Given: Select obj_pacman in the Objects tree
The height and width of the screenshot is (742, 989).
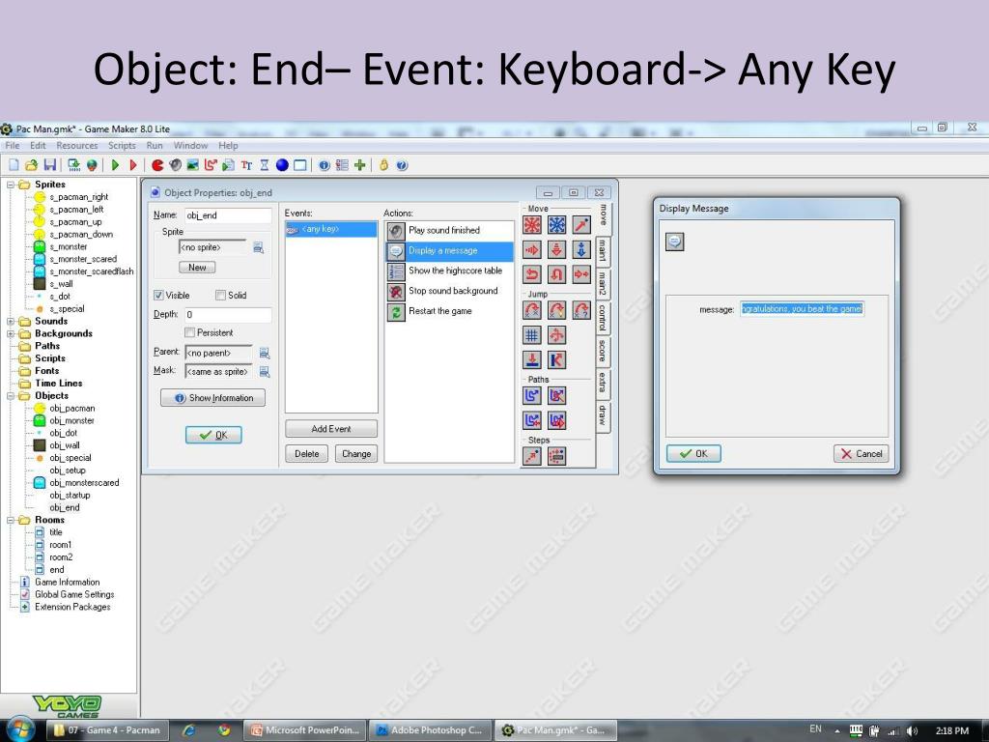Looking at the screenshot, I should tap(71, 409).
